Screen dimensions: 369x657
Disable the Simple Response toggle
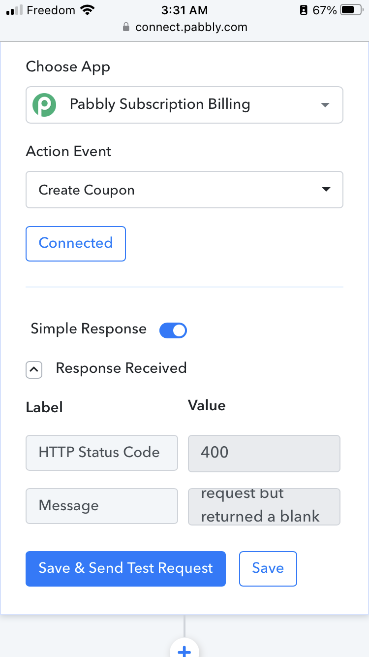173,330
